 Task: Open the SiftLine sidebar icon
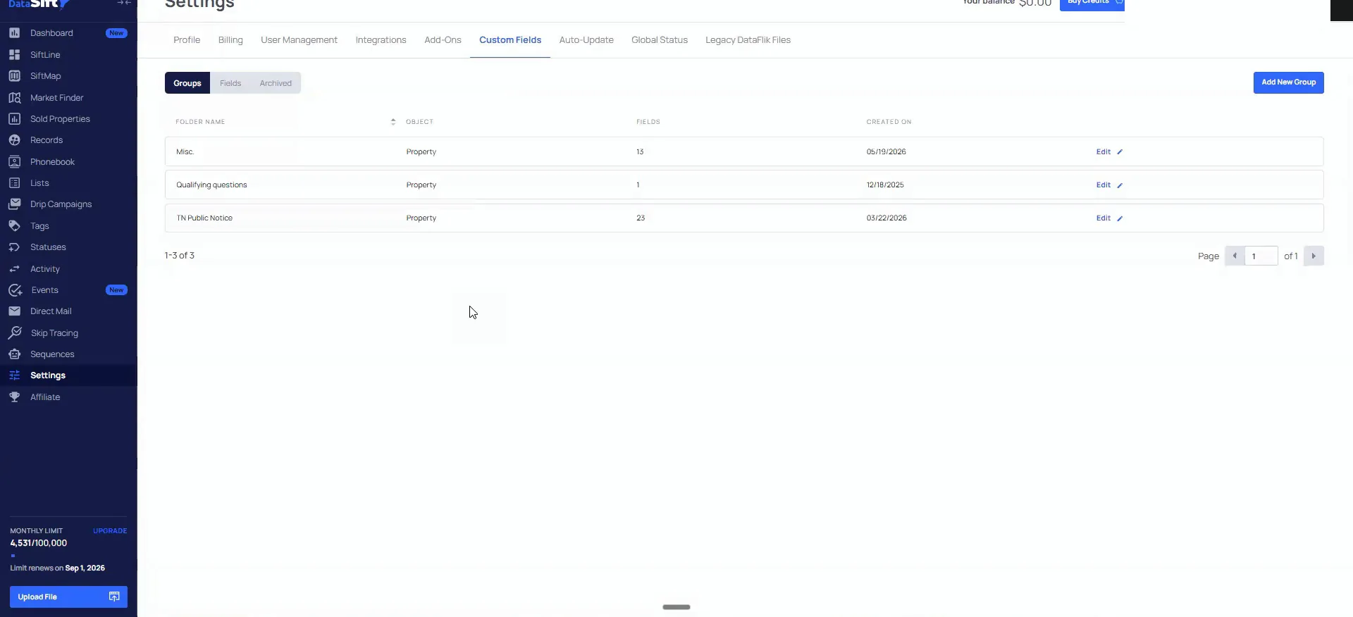(x=14, y=54)
